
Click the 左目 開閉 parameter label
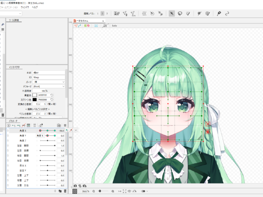24,146
